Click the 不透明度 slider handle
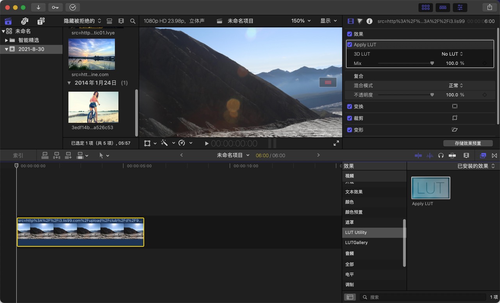 point(432,95)
